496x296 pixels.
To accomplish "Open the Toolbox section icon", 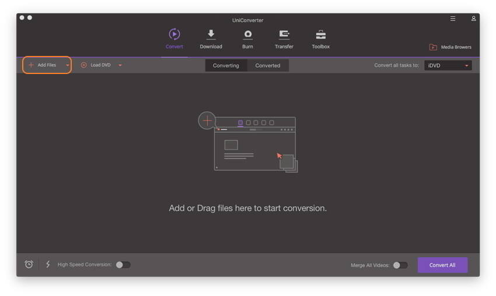I will 320,34.
